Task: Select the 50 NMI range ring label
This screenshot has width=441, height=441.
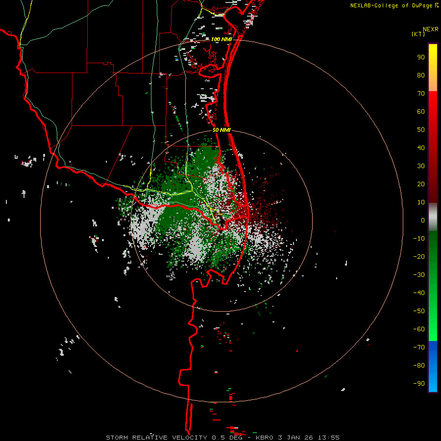Action: pos(221,130)
